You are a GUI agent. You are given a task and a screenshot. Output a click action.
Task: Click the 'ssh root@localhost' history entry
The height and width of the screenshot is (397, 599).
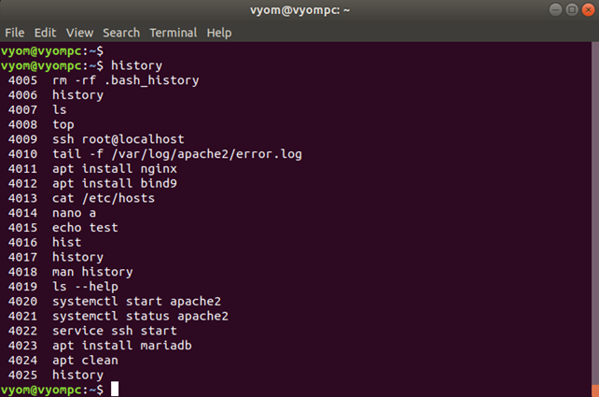[x=118, y=139]
